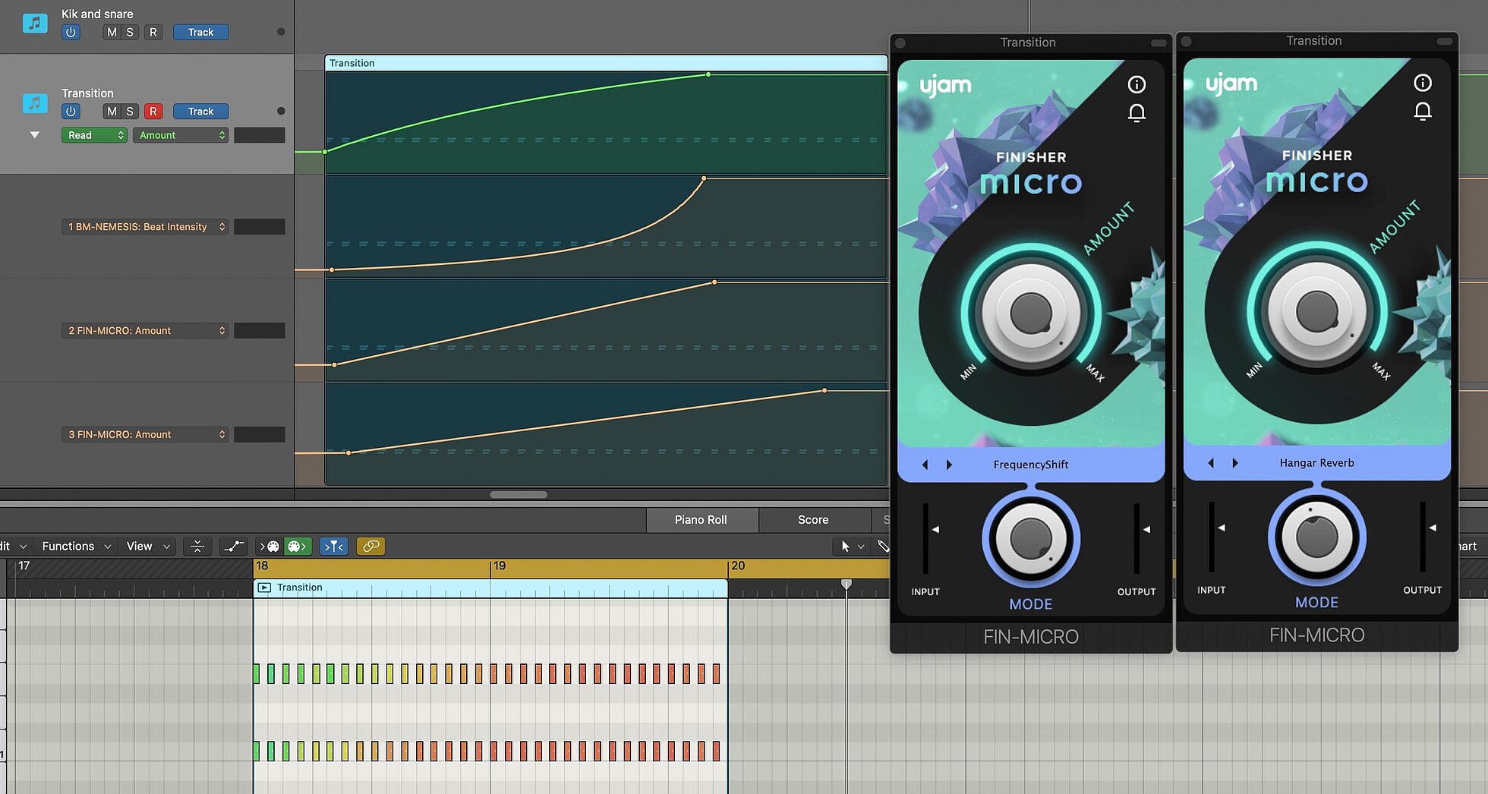The height and width of the screenshot is (794, 1488).
Task: Mute the Transition track
Action: tap(112, 111)
